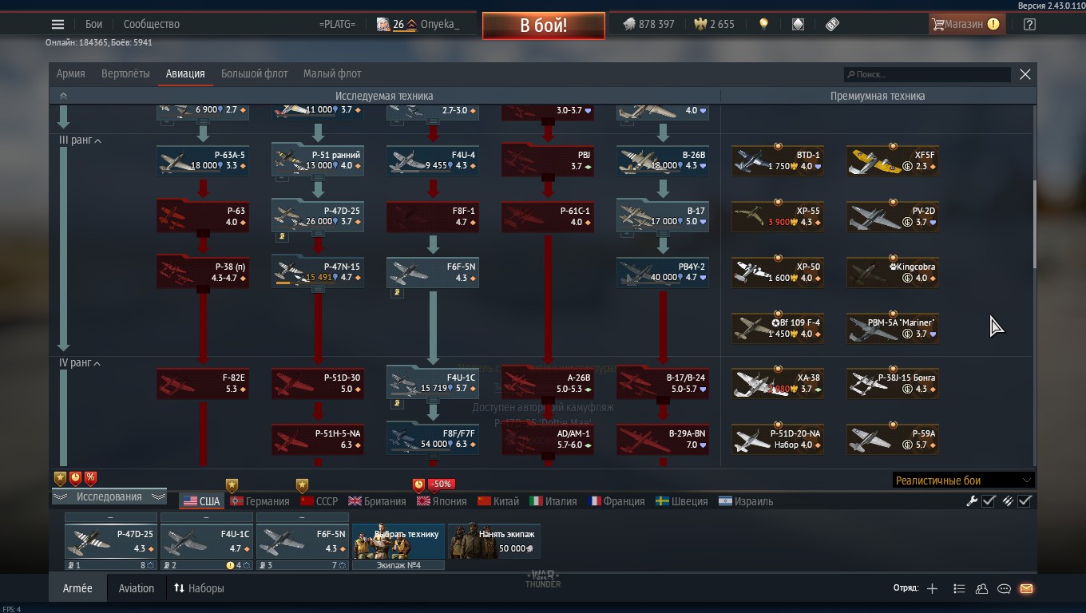The height and width of the screenshot is (613, 1086).
Task: Select P-47N-15 in research tree
Action: pyautogui.click(x=318, y=272)
